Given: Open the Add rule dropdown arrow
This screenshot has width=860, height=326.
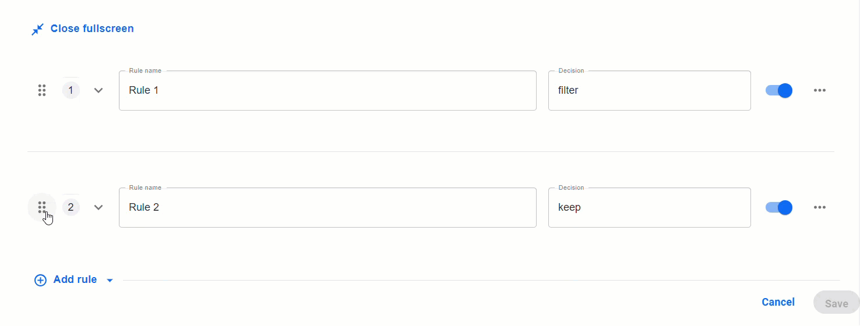Looking at the screenshot, I should 110,281.
